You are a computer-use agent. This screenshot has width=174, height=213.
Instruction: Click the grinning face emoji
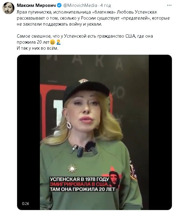[x=52, y=42]
